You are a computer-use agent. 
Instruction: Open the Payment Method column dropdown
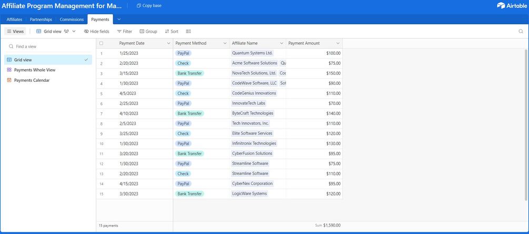[225, 43]
